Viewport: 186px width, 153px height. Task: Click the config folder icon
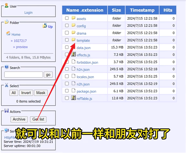pyautogui.click(x=73, y=26)
